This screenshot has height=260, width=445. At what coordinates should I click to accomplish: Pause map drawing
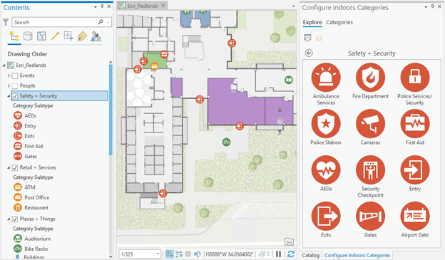click(279, 254)
